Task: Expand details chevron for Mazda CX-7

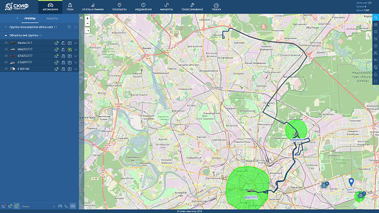Action: tap(76, 43)
